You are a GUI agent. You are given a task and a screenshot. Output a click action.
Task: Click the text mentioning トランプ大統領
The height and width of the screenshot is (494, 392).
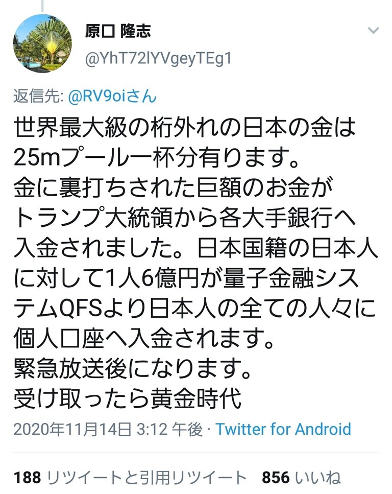185,218
